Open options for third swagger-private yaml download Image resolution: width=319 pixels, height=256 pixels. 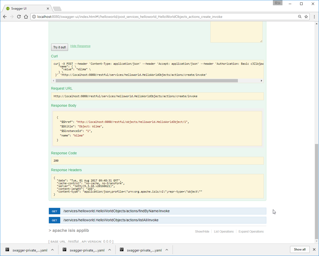point(167,250)
